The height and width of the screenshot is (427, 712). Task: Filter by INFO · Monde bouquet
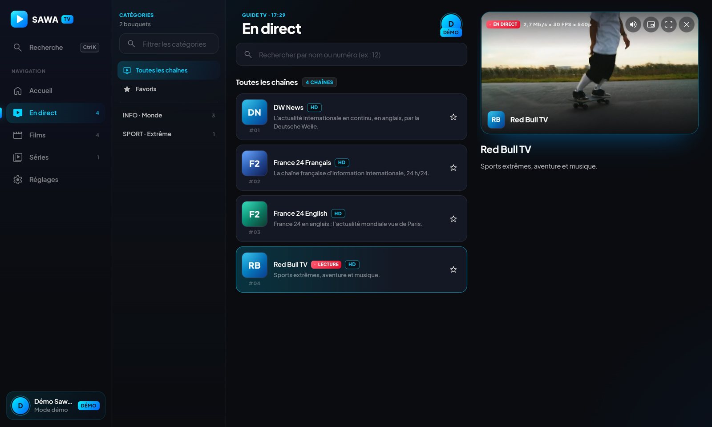point(169,115)
